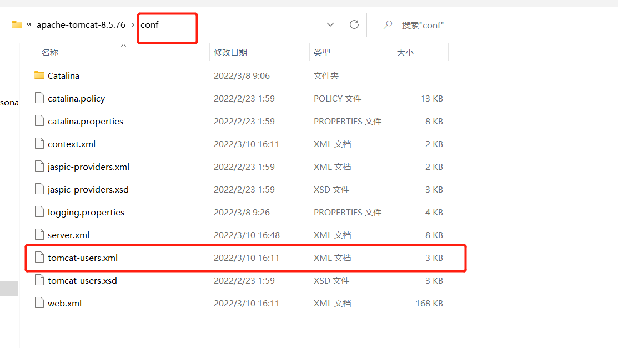618x348 pixels.
Task: Click tomcat-users.xsd file icon
Action: click(39, 280)
